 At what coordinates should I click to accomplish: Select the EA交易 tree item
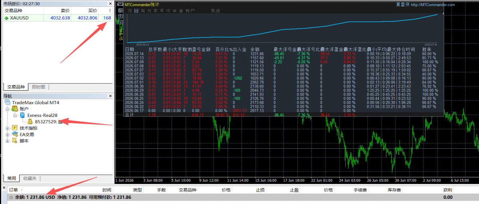click(27, 134)
